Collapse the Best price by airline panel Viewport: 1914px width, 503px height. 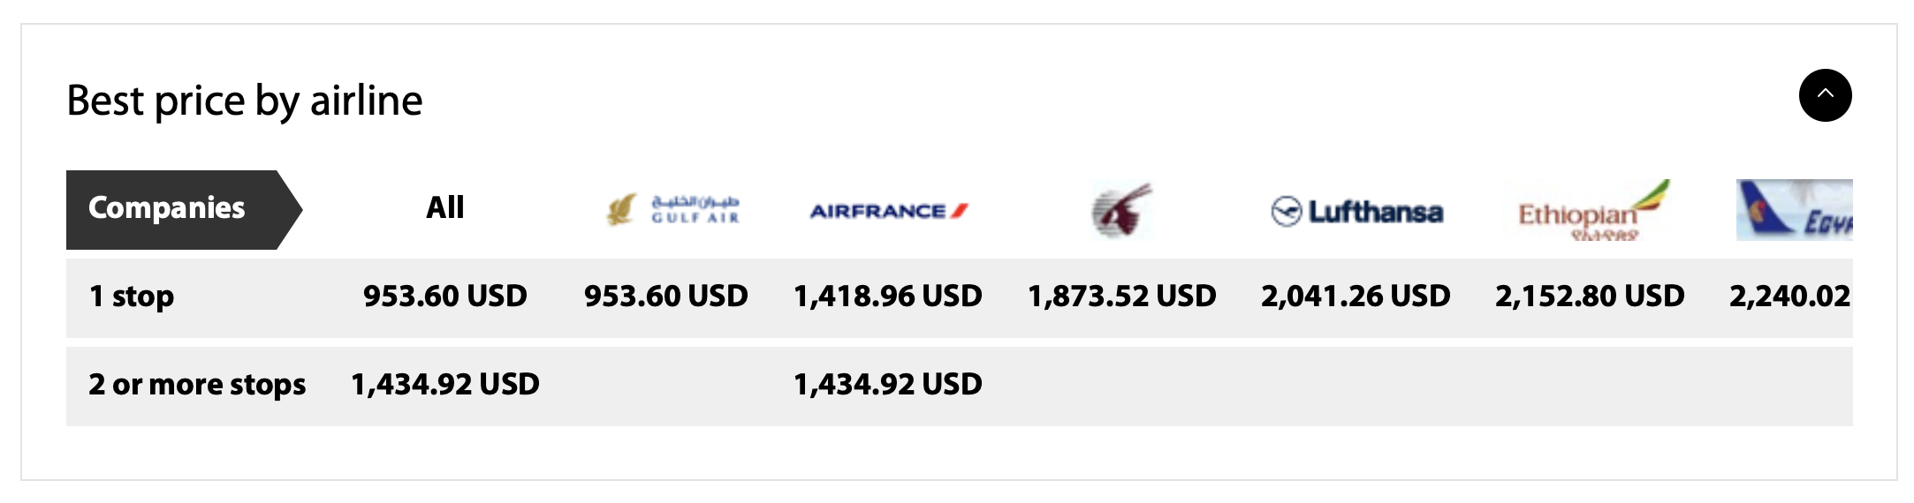(x=1825, y=95)
